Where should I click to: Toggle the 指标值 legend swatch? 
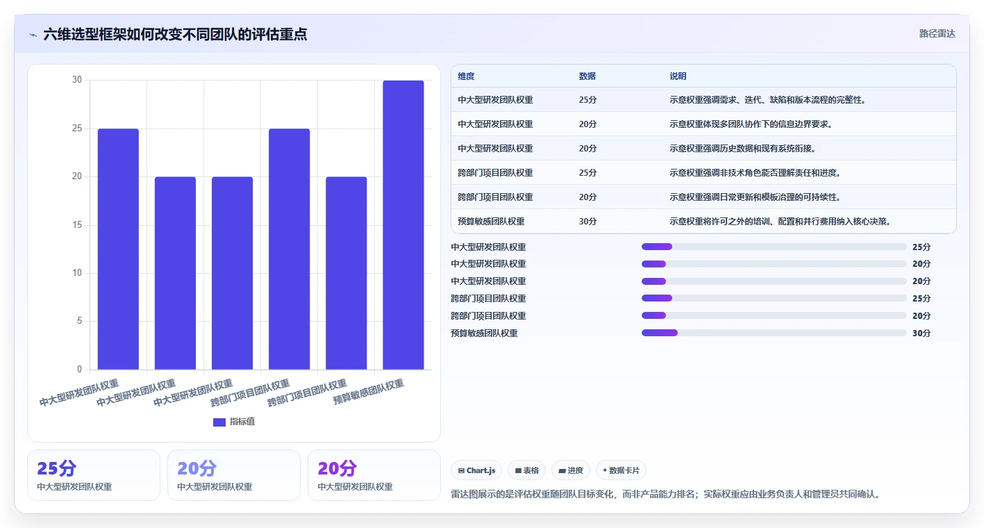click(x=219, y=422)
